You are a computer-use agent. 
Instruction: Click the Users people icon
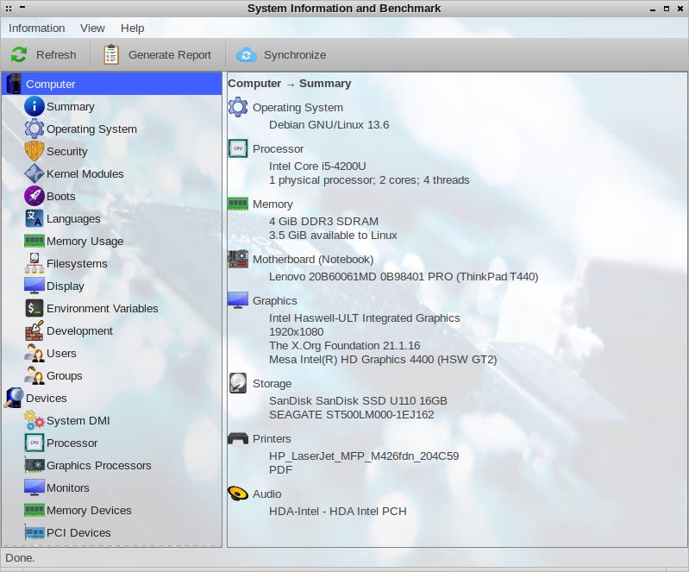(34, 353)
